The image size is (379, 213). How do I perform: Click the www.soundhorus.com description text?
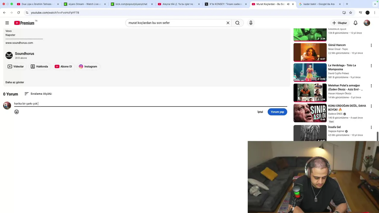pos(19,43)
